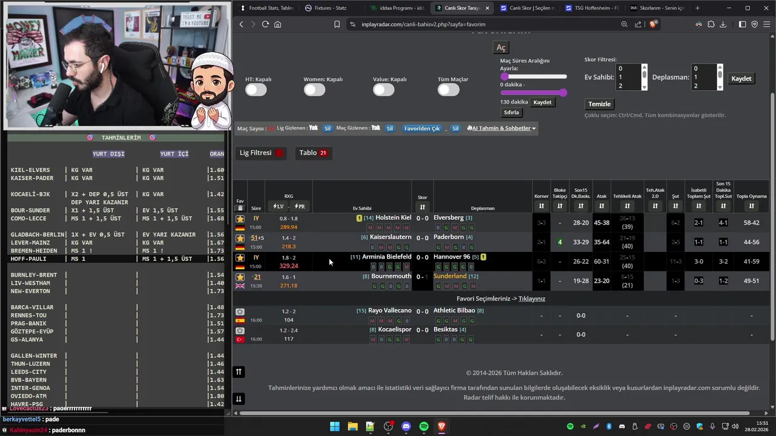The image size is (776, 436).
Task: Click Kaydet next to 130 dakika
Action: 542,102
